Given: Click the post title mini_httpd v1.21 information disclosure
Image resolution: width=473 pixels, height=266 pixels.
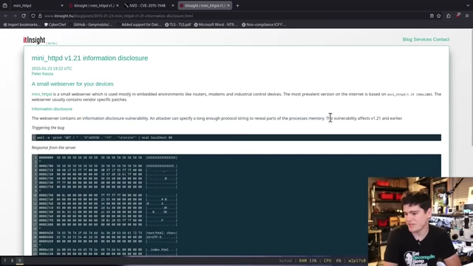Looking at the screenshot, I should (89, 58).
